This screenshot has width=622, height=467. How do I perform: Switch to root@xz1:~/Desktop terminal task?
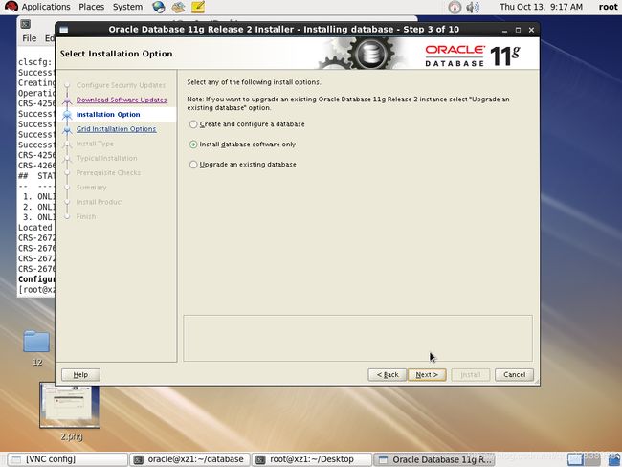click(312, 459)
